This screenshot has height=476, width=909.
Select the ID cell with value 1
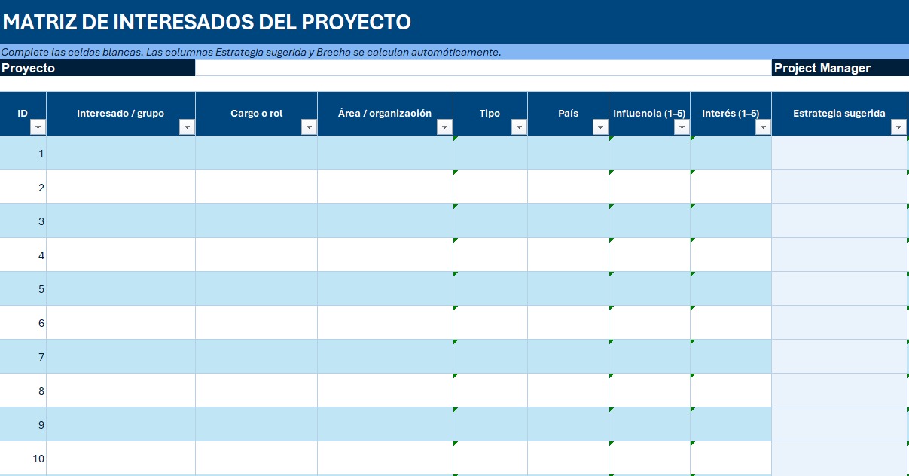click(23, 153)
